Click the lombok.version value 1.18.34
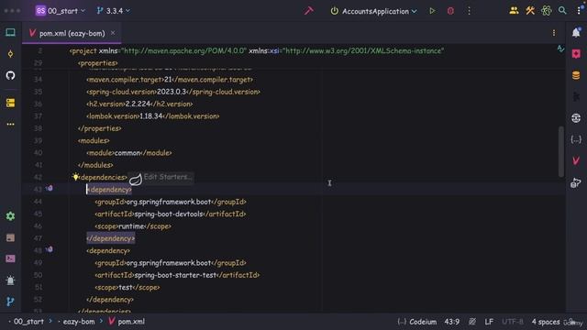The height and width of the screenshot is (330, 587). (x=150, y=116)
